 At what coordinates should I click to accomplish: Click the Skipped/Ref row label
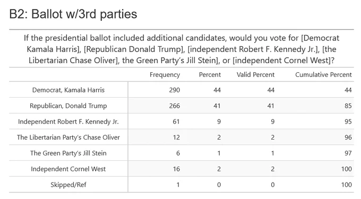68,185
